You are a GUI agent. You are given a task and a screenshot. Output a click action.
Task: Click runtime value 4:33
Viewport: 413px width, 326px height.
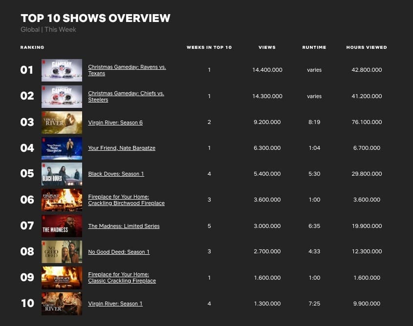314,252
